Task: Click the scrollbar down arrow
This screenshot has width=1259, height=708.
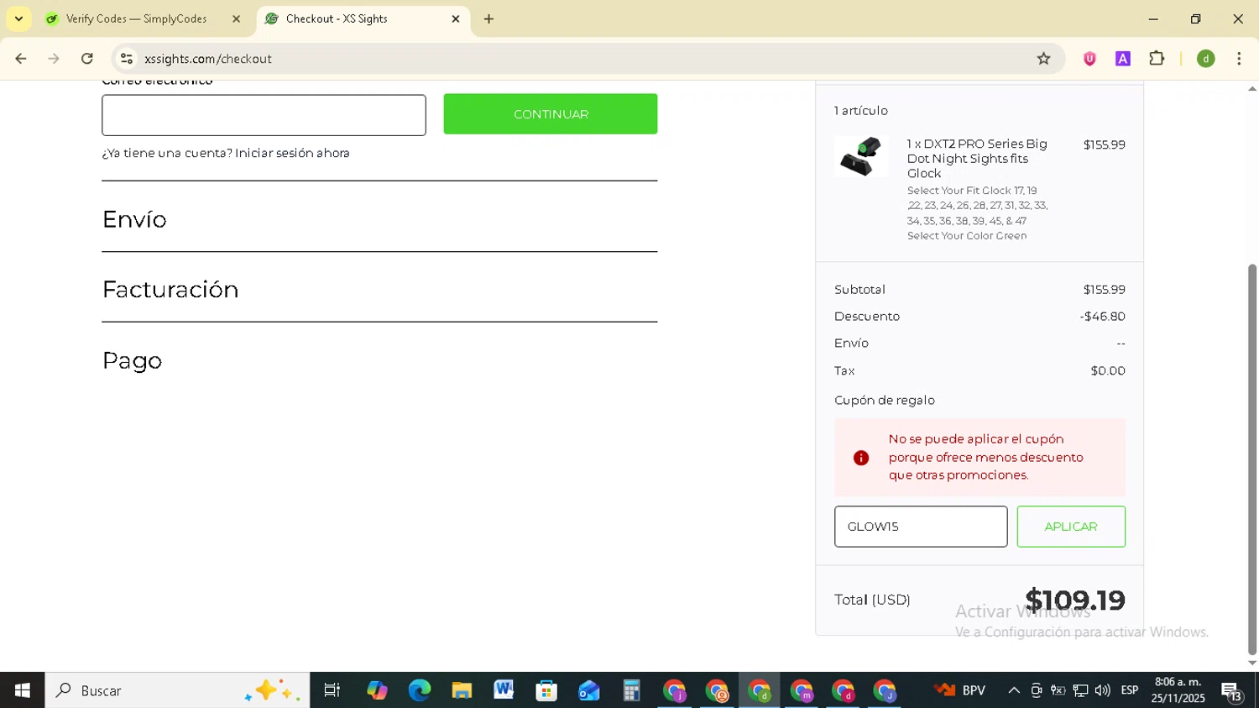Action: (1252, 663)
